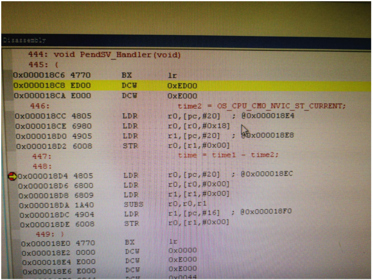The image size is (373, 280).
Task: Click the comment @0x000018EC
Action: pos(266,174)
